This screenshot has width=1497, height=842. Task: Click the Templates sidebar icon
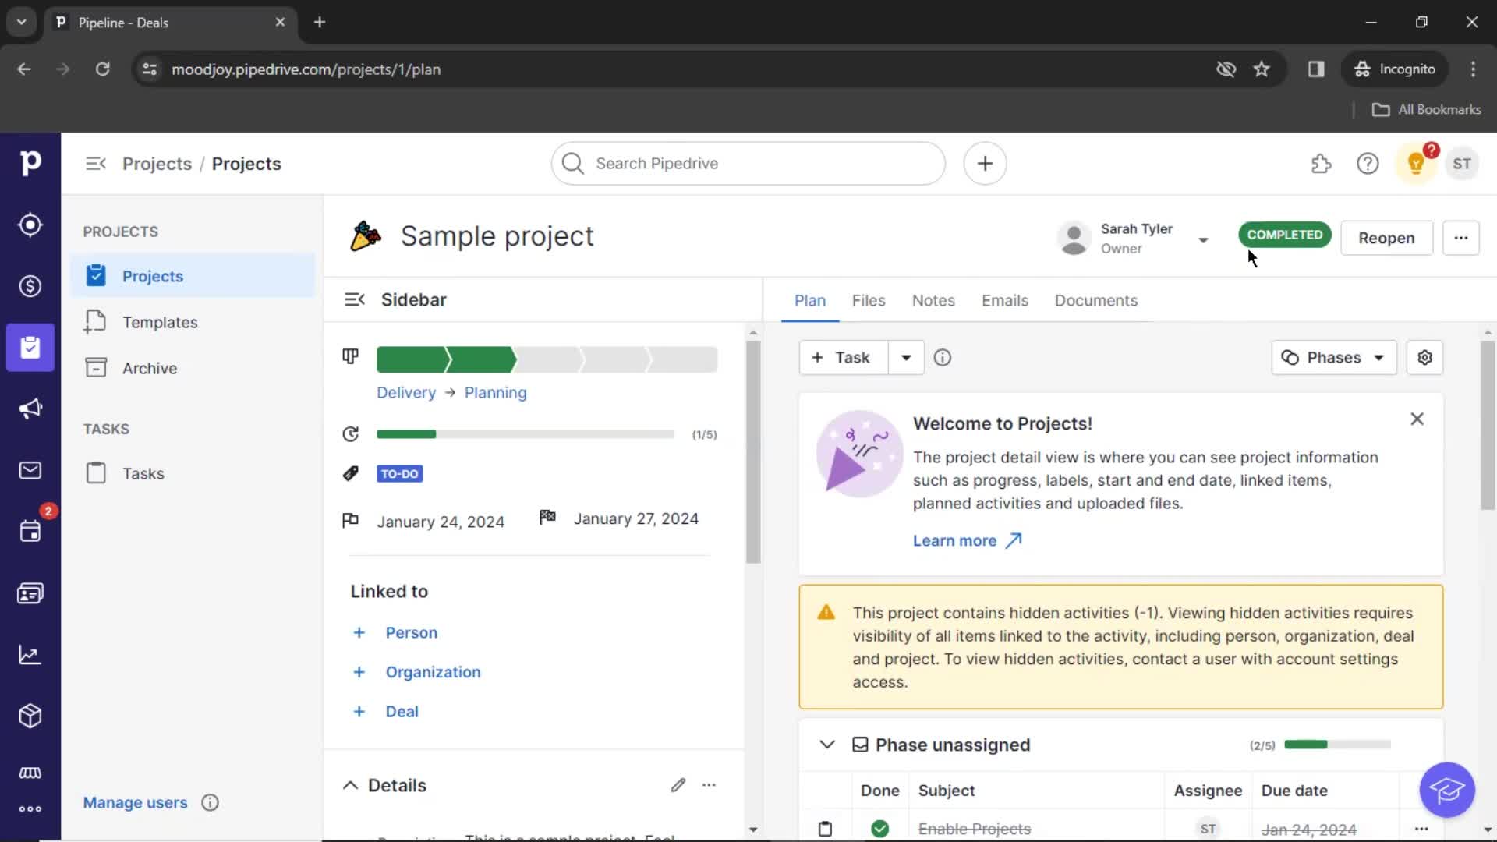coord(97,322)
